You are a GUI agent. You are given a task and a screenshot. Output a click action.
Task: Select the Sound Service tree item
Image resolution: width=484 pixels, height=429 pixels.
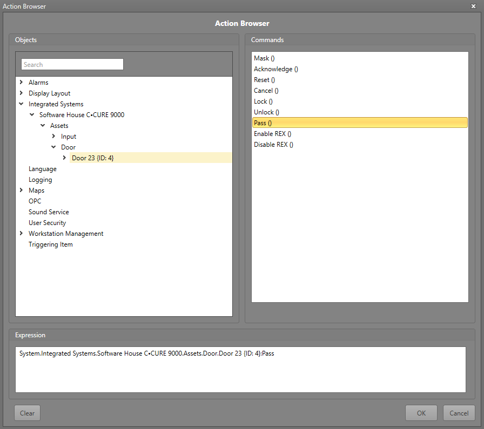coord(49,212)
